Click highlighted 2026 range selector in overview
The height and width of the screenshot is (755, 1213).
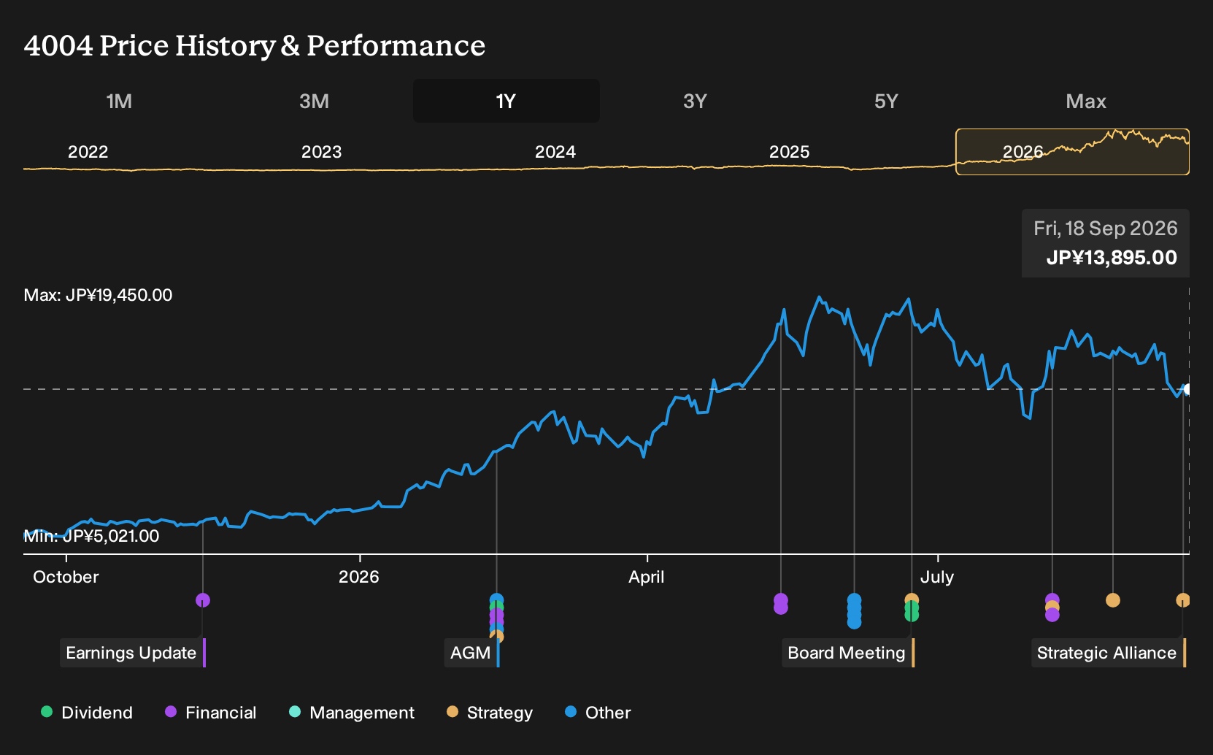click(1073, 152)
